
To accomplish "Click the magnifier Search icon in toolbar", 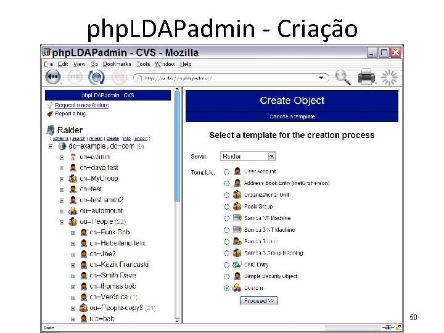I will (343, 77).
